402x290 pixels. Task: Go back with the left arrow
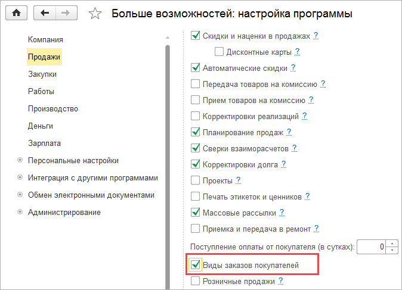click(45, 13)
